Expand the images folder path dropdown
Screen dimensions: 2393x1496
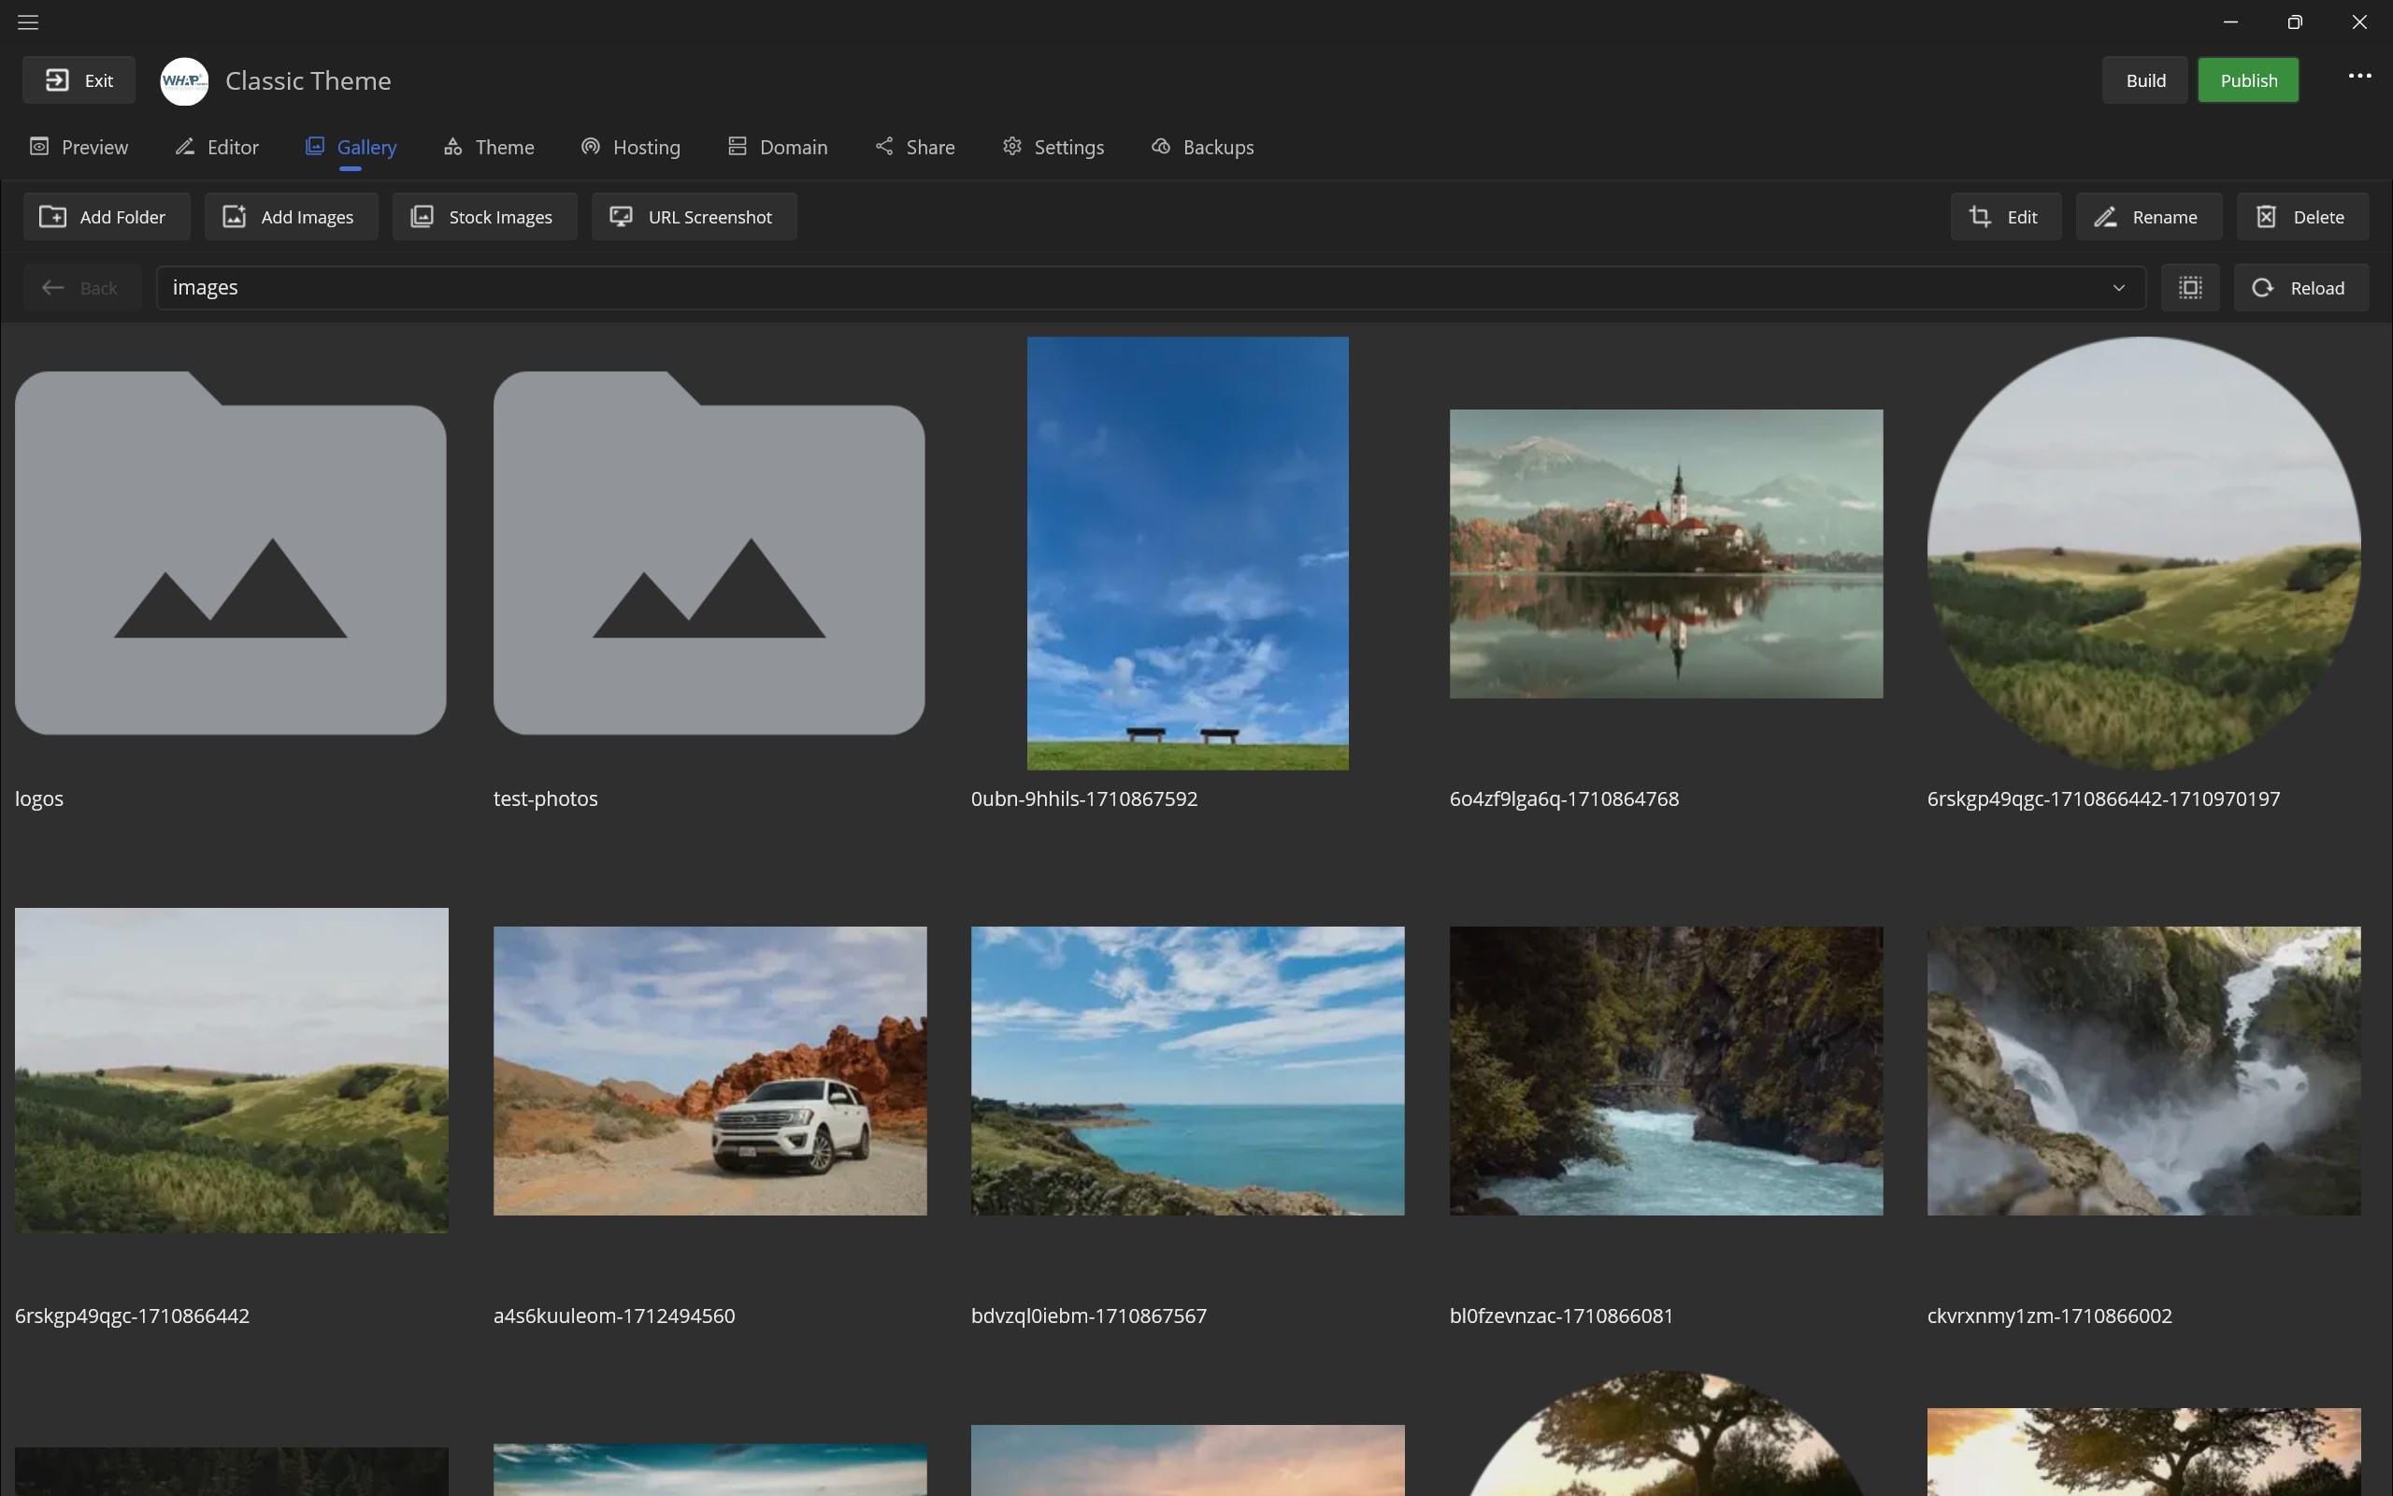point(2118,288)
